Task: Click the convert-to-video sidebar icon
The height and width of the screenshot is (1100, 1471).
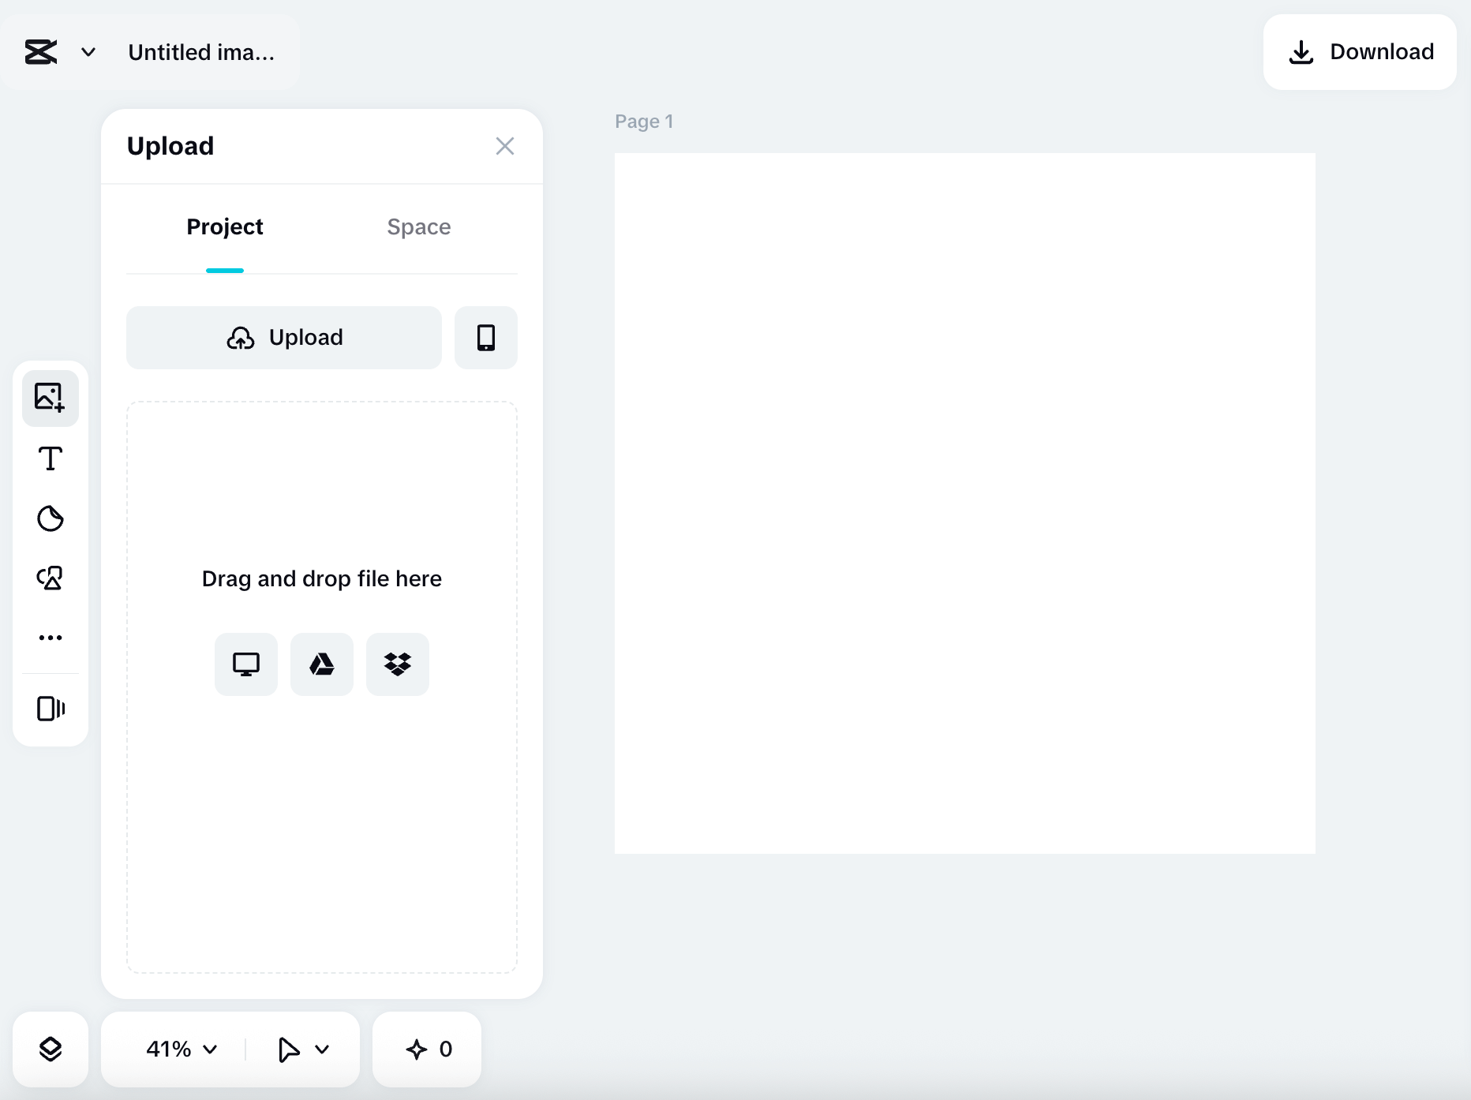Action: (x=50, y=709)
